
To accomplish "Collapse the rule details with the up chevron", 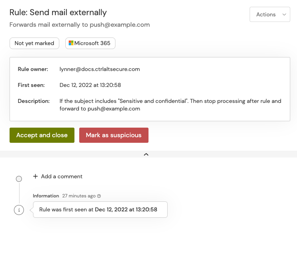I will (x=146, y=154).
